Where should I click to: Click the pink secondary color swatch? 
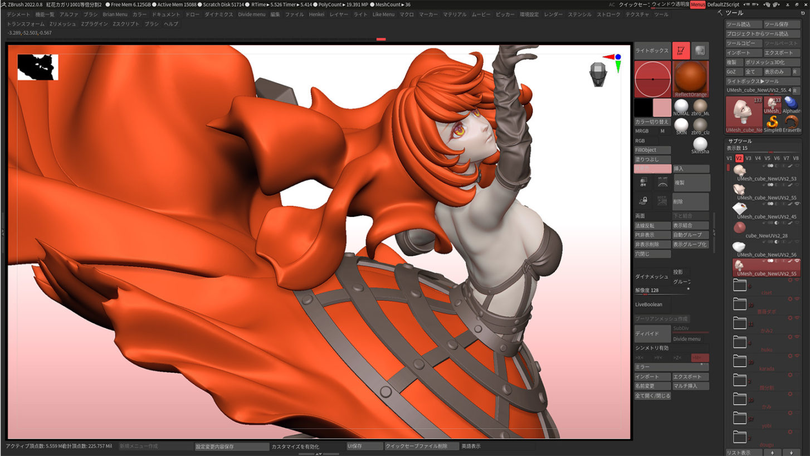point(662,107)
